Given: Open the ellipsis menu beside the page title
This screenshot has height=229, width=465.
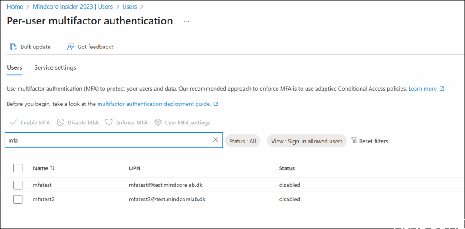Looking at the screenshot, I should click(187, 21).
